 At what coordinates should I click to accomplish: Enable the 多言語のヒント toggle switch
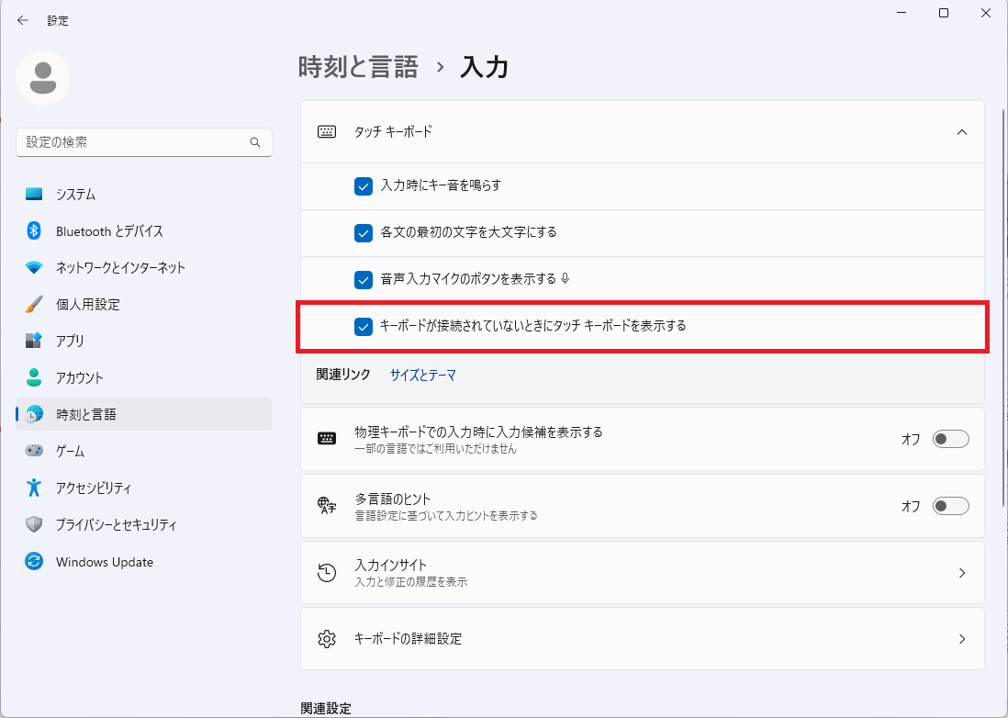click(x=950, y=506)
